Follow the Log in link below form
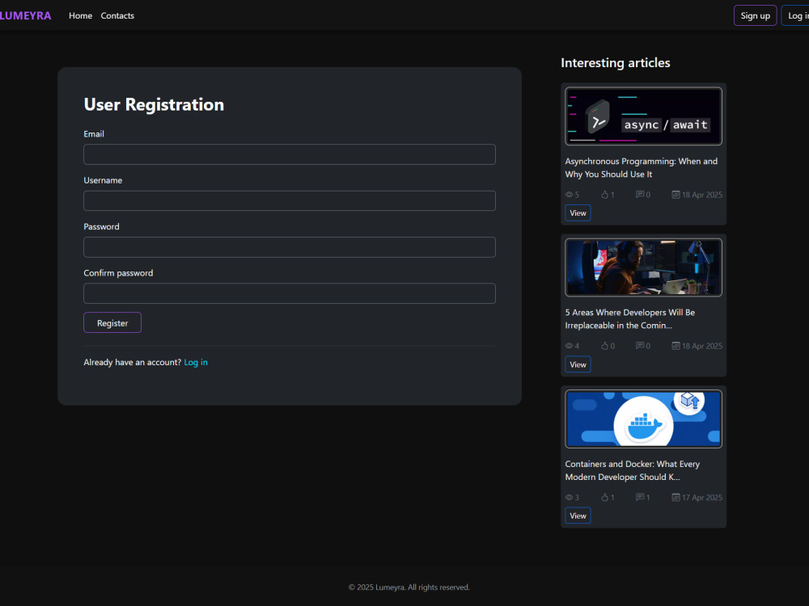 pyautogui.click(x=196, y=362)
